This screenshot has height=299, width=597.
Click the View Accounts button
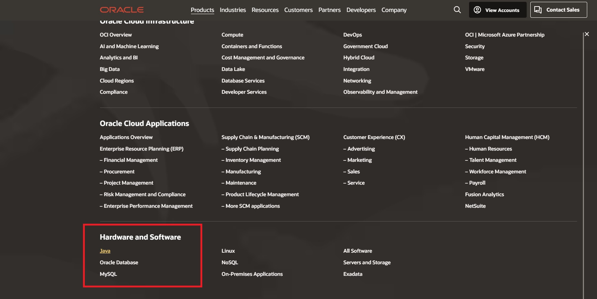[498, 10]
